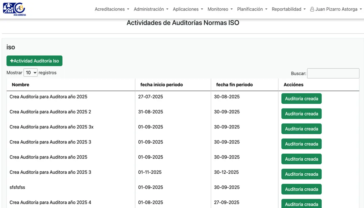
Task: Expand the Monitoreo dropdown
Action: pyautogui.click(x=220, y=9)
